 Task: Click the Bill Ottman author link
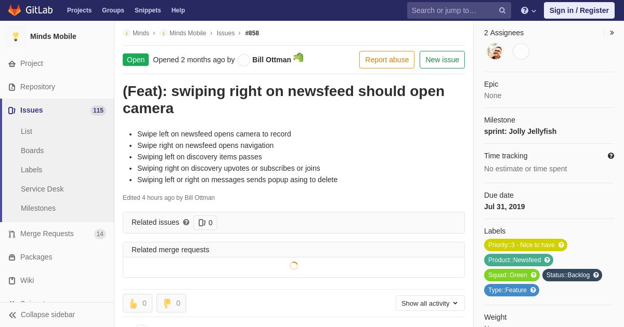[271, 60]
